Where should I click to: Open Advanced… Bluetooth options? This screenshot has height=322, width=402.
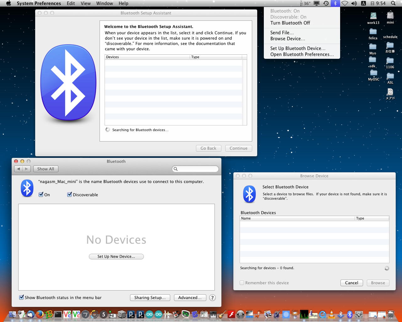190,298
